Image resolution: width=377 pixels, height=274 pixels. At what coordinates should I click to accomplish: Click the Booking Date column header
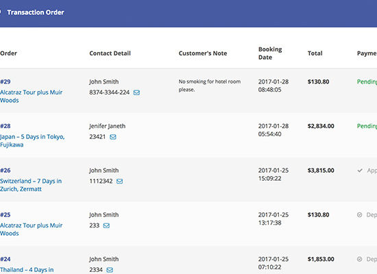click(270, 53)
